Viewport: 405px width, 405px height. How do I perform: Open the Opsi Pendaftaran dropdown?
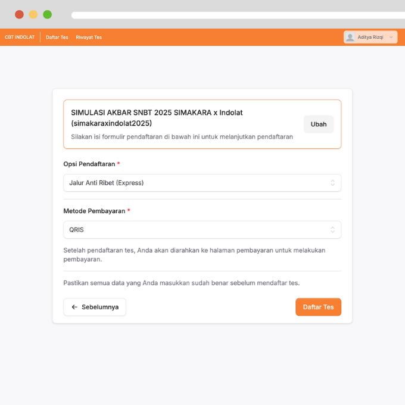202,183
